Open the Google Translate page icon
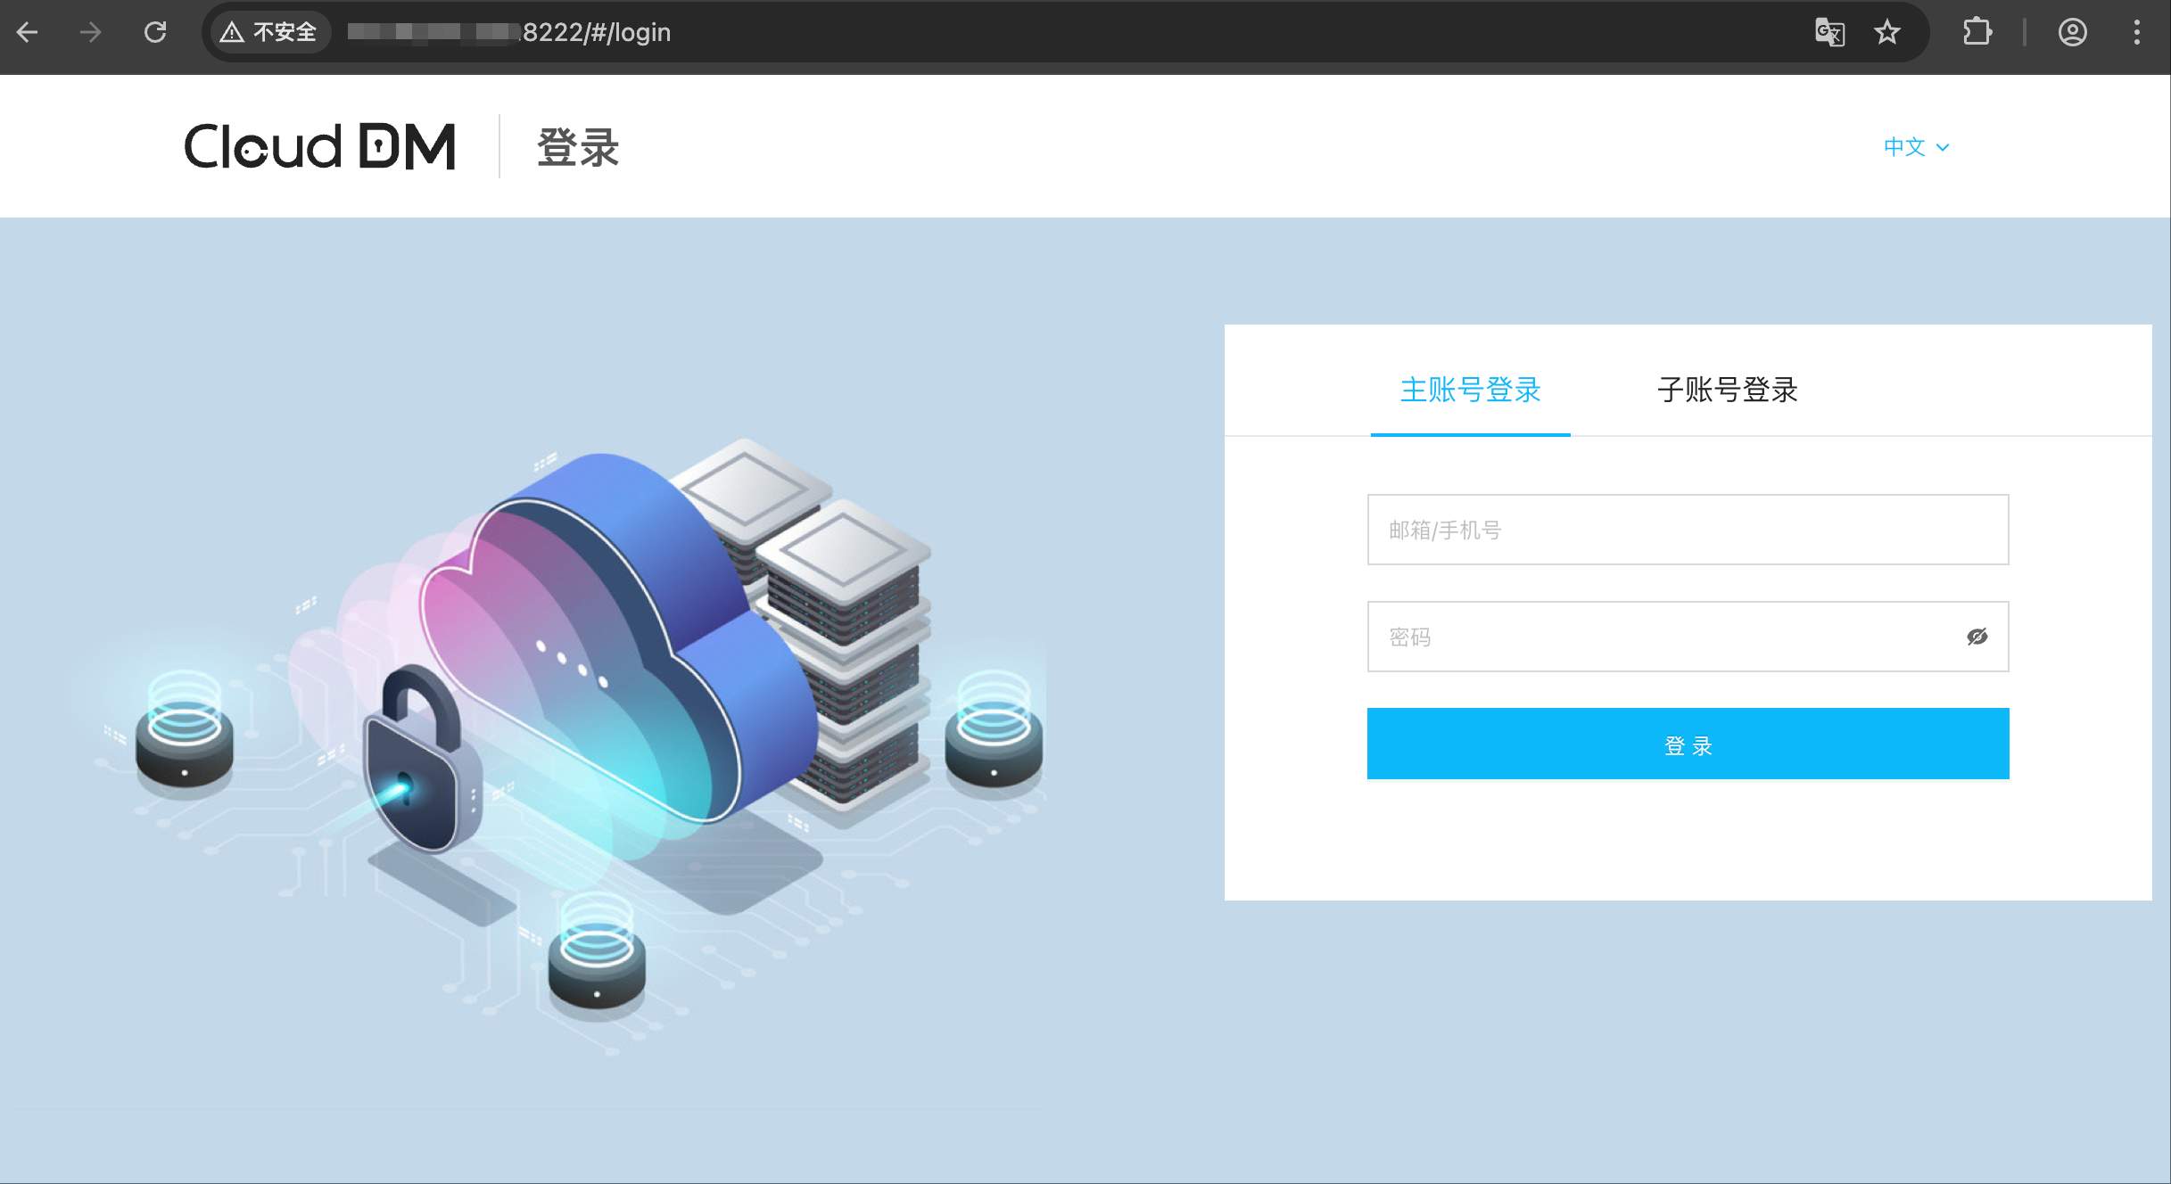Viewport: 2171px width, 1184px height. click(1829, 33)
